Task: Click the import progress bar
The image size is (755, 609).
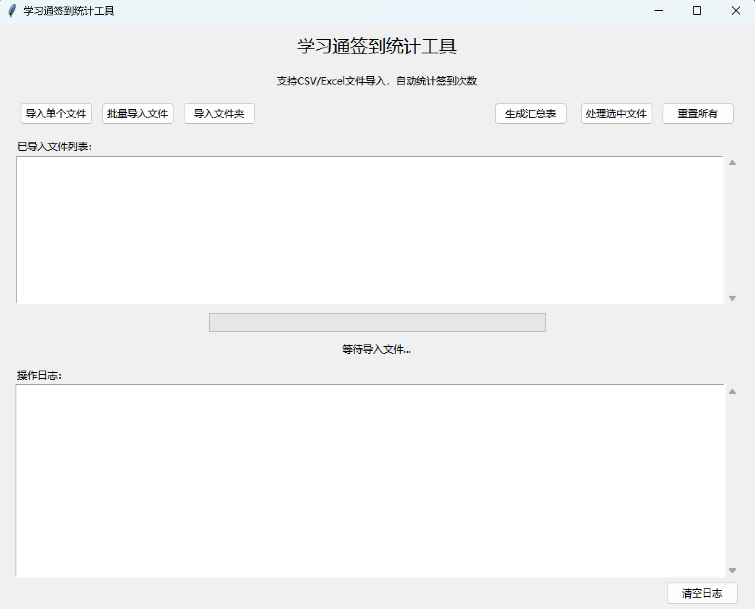Action: point(377,323)
